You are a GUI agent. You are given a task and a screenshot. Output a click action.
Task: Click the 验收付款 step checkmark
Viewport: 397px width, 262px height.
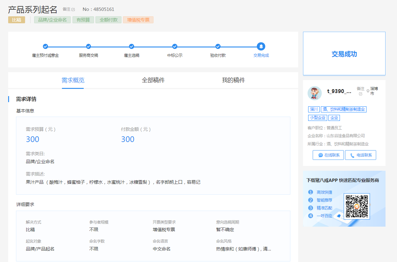pos(218,46)
